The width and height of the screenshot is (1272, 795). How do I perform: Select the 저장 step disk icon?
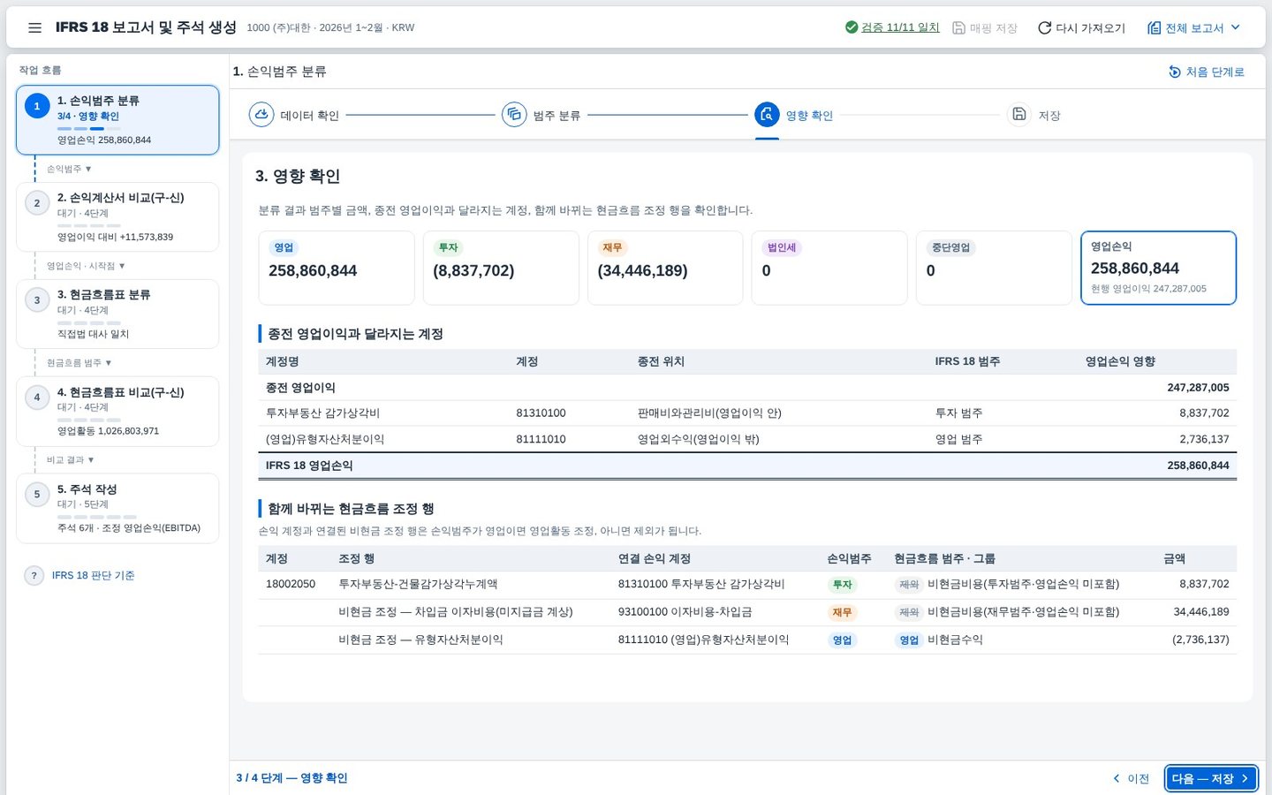click(1019, 115)
